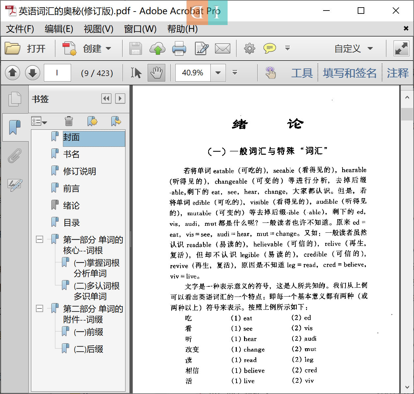The height and width of the screenshot is (394, 414).
Task: Select the 绪论 bookmark
Action: pyautogui.click(x=71, y=205)
